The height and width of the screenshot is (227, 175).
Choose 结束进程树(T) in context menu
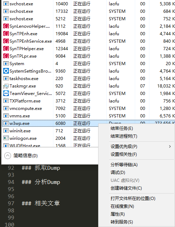click(124, 136)
